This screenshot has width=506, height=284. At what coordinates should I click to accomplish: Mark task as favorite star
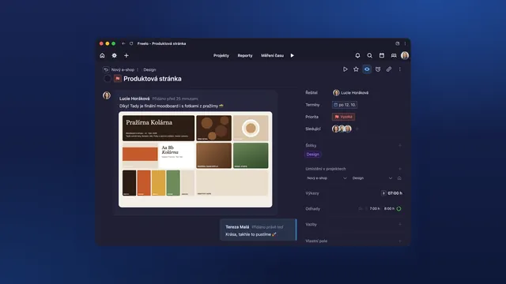click(356, 69)
